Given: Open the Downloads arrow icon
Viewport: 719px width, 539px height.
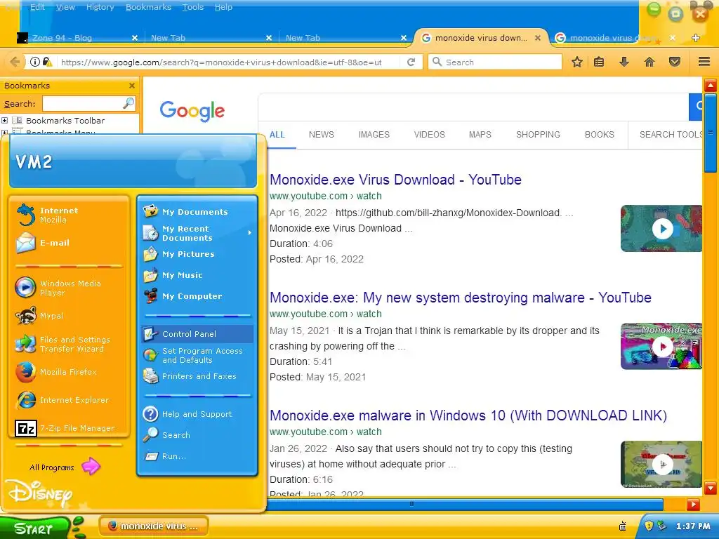Looking at the screenshot, I should tap(624, 62).
